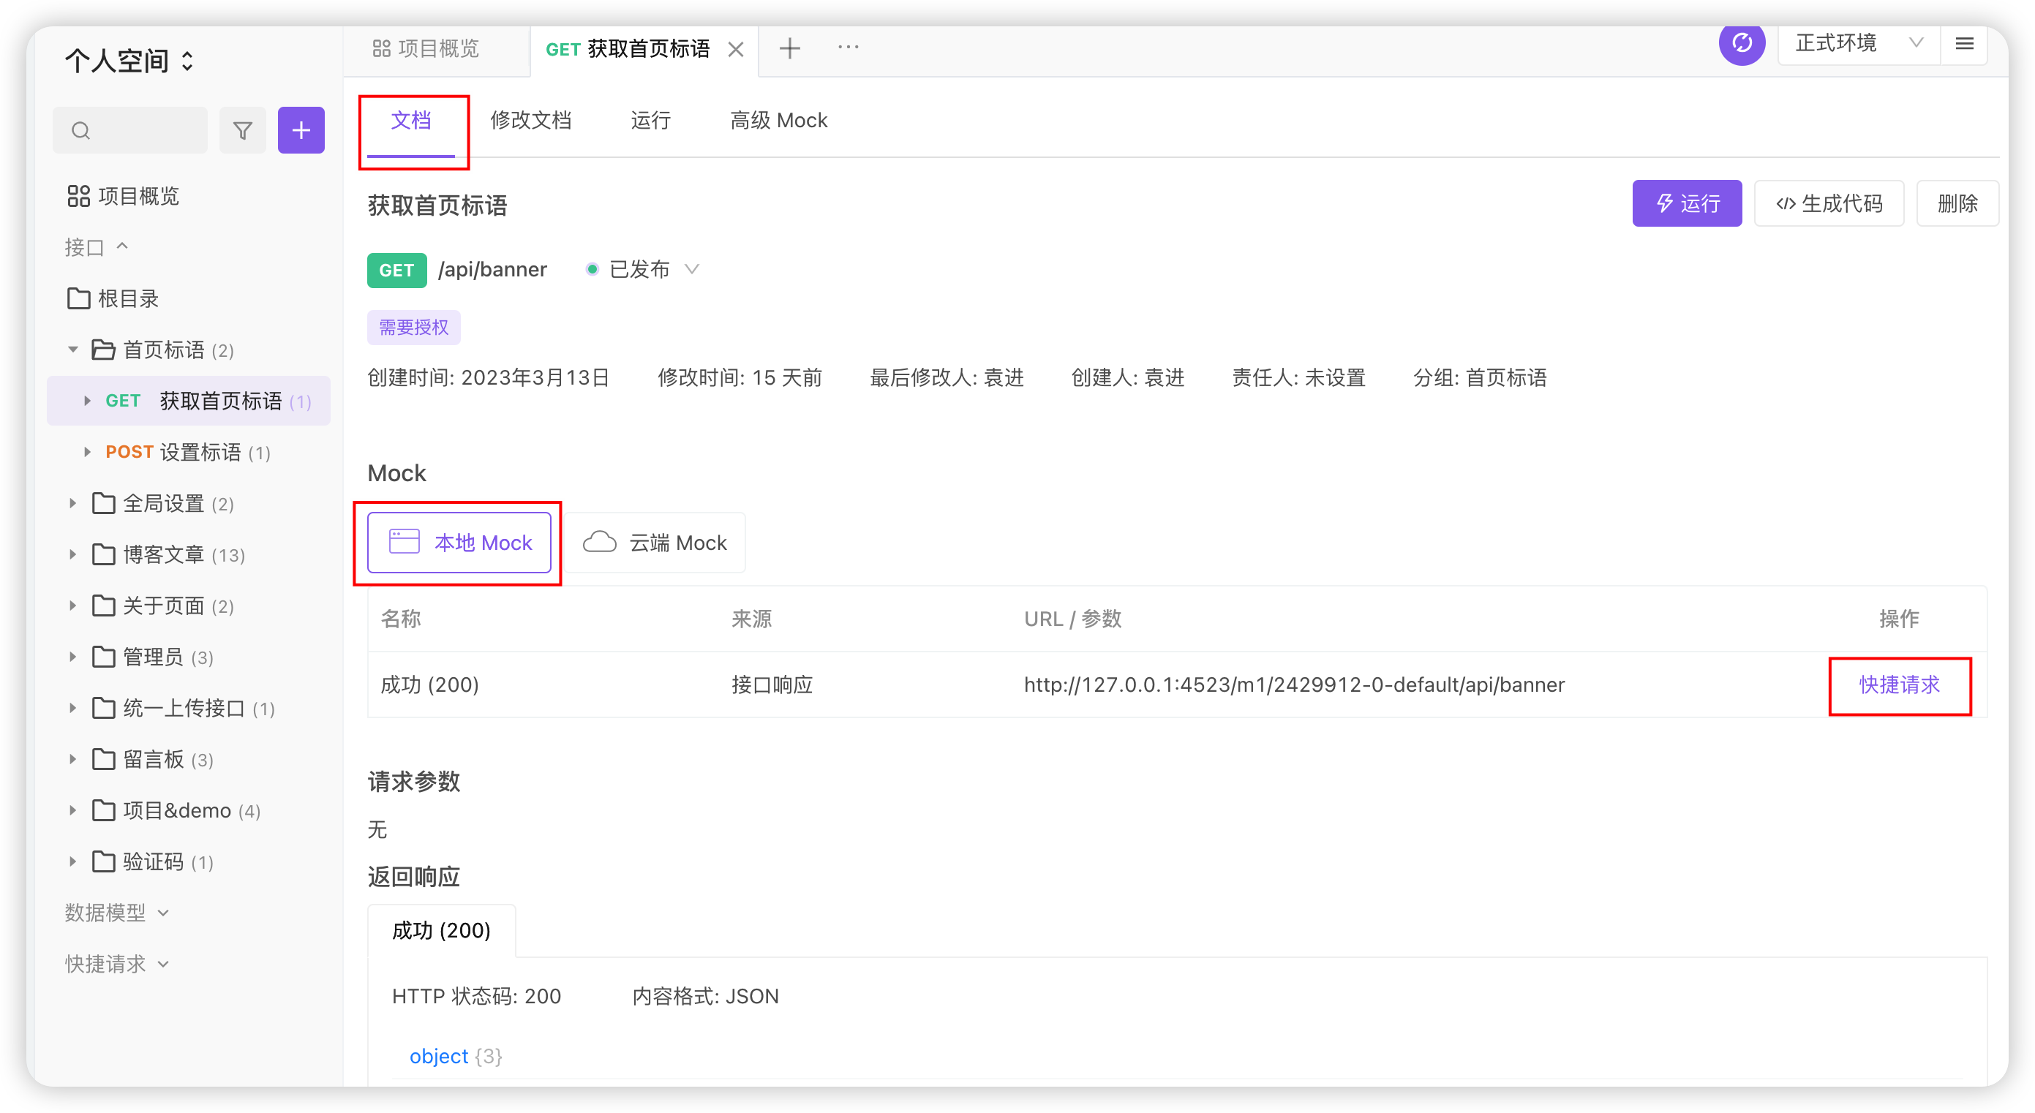Image resolution: width=2035 pixels, height=1113 pixels.
Task: Expand the 全局设置 folder arrow
Action: (72, 503)
